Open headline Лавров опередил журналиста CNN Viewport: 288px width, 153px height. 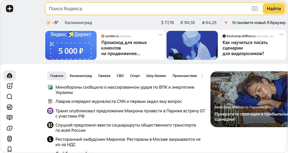[x=119, y=101]
